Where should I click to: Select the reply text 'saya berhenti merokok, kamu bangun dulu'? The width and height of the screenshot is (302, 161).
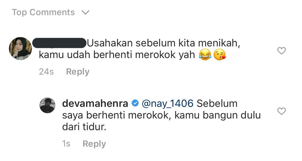point(161,115)
